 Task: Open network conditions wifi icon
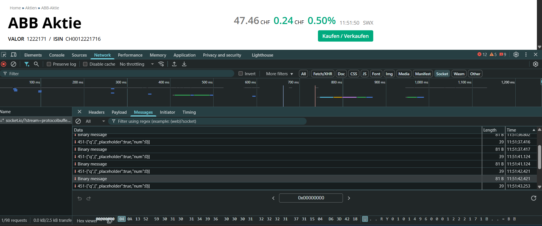click(x=161, y=64)
